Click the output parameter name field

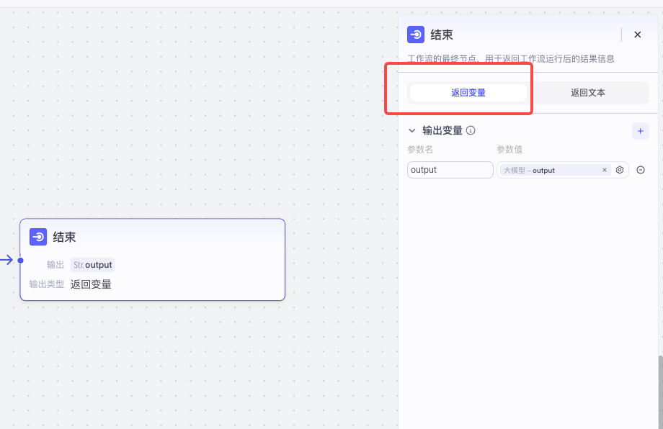pos(450,170)
